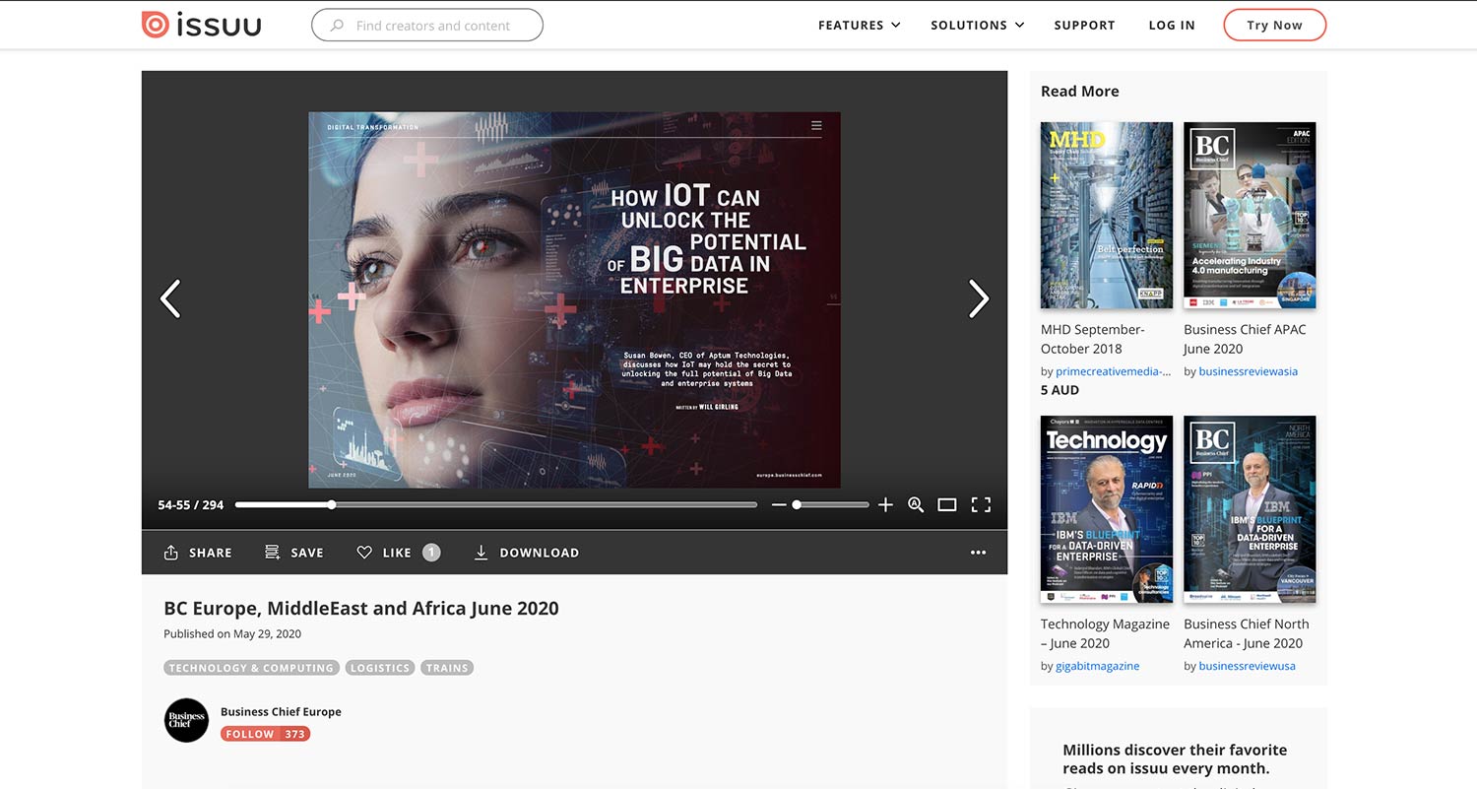The height and width of the screenshot is (789, 1477).
Task: Click the Log In menu item
Action: [x=1172, y=26]
